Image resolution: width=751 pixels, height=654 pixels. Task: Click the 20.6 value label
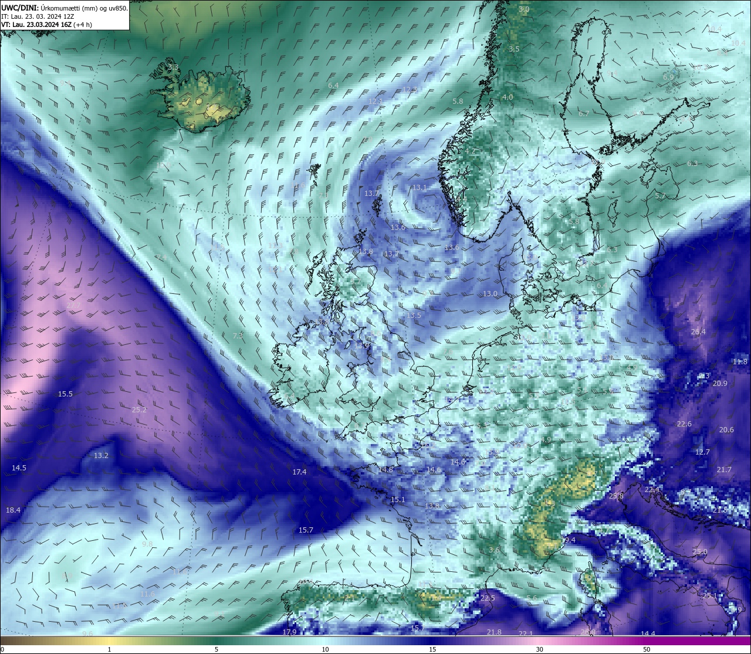coord(726,429)
